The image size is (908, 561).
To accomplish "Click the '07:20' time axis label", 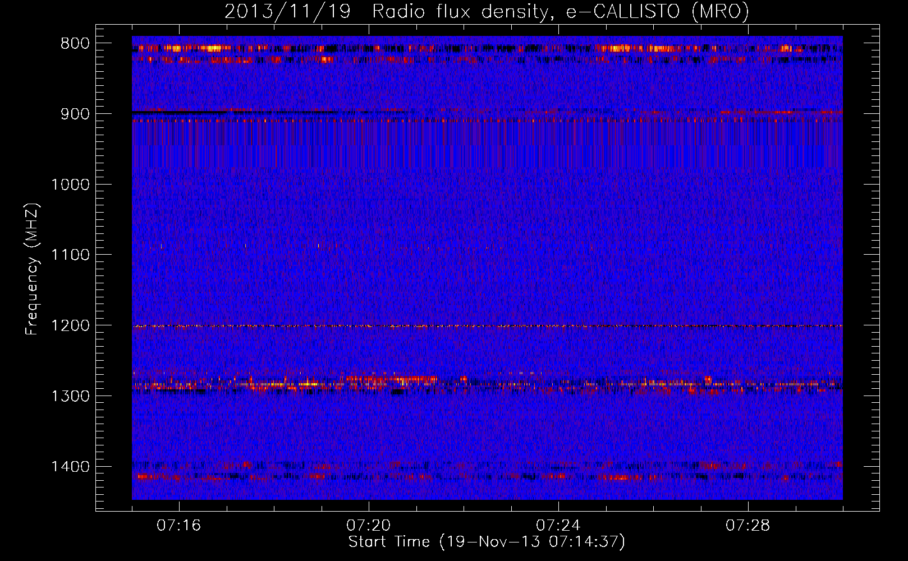I will click(369, 526).
